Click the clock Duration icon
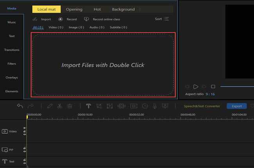Viewport: 254px width, 168px height. point(145,106)
